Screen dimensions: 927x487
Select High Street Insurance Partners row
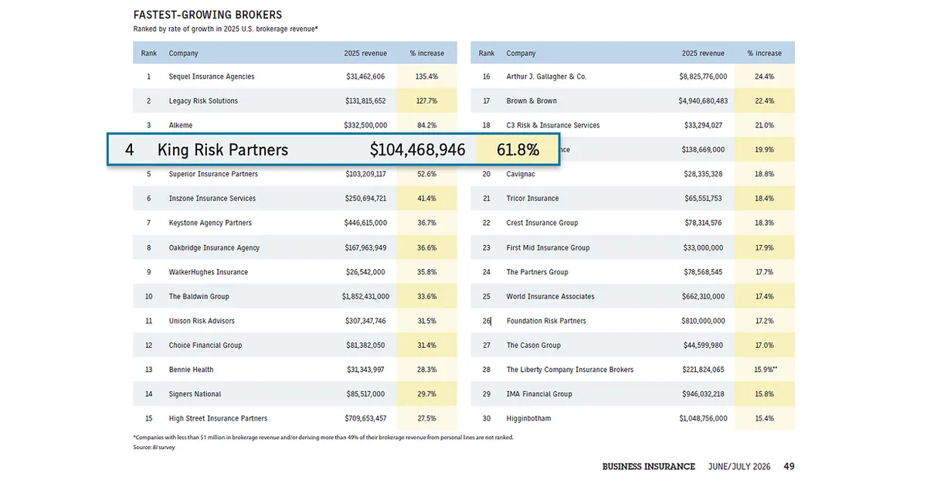[x=295, y=418]
